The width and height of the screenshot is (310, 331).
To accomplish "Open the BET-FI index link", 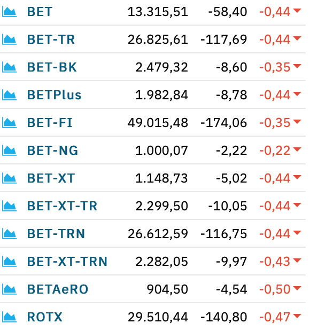I will [50, 123].
